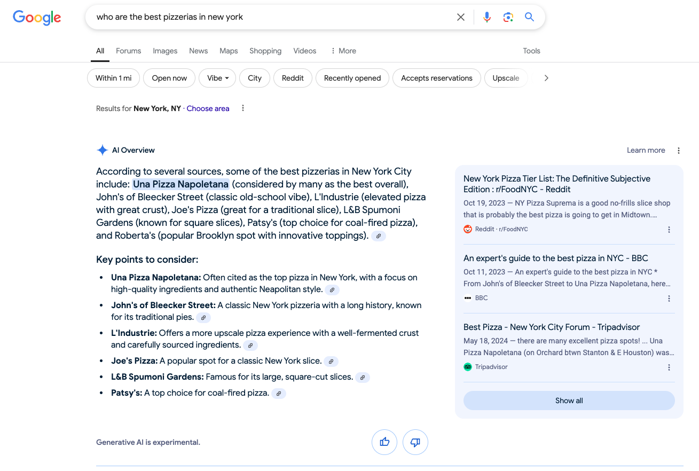The width and height of the screenshot is (699, 471).
Task: Click the Google logo
Action: tap(37, 17)
